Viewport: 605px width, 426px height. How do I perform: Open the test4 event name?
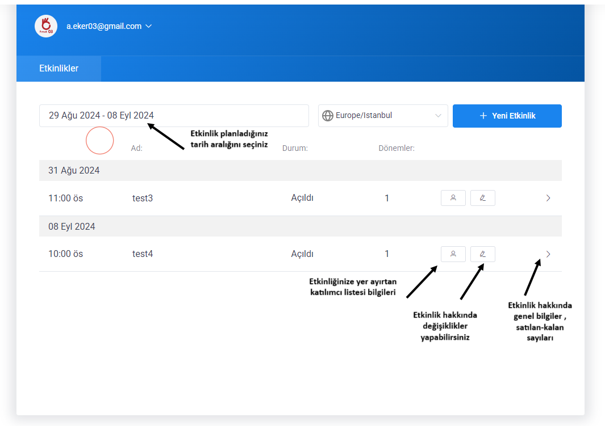click(x=143, y=254)
